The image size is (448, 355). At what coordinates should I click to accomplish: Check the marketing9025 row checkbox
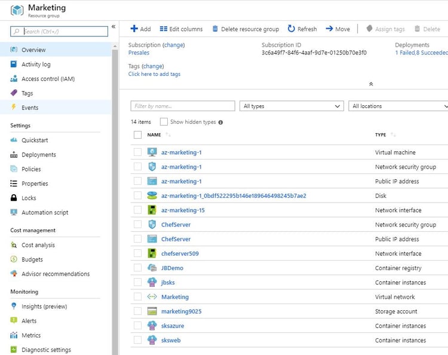point(137,311)
